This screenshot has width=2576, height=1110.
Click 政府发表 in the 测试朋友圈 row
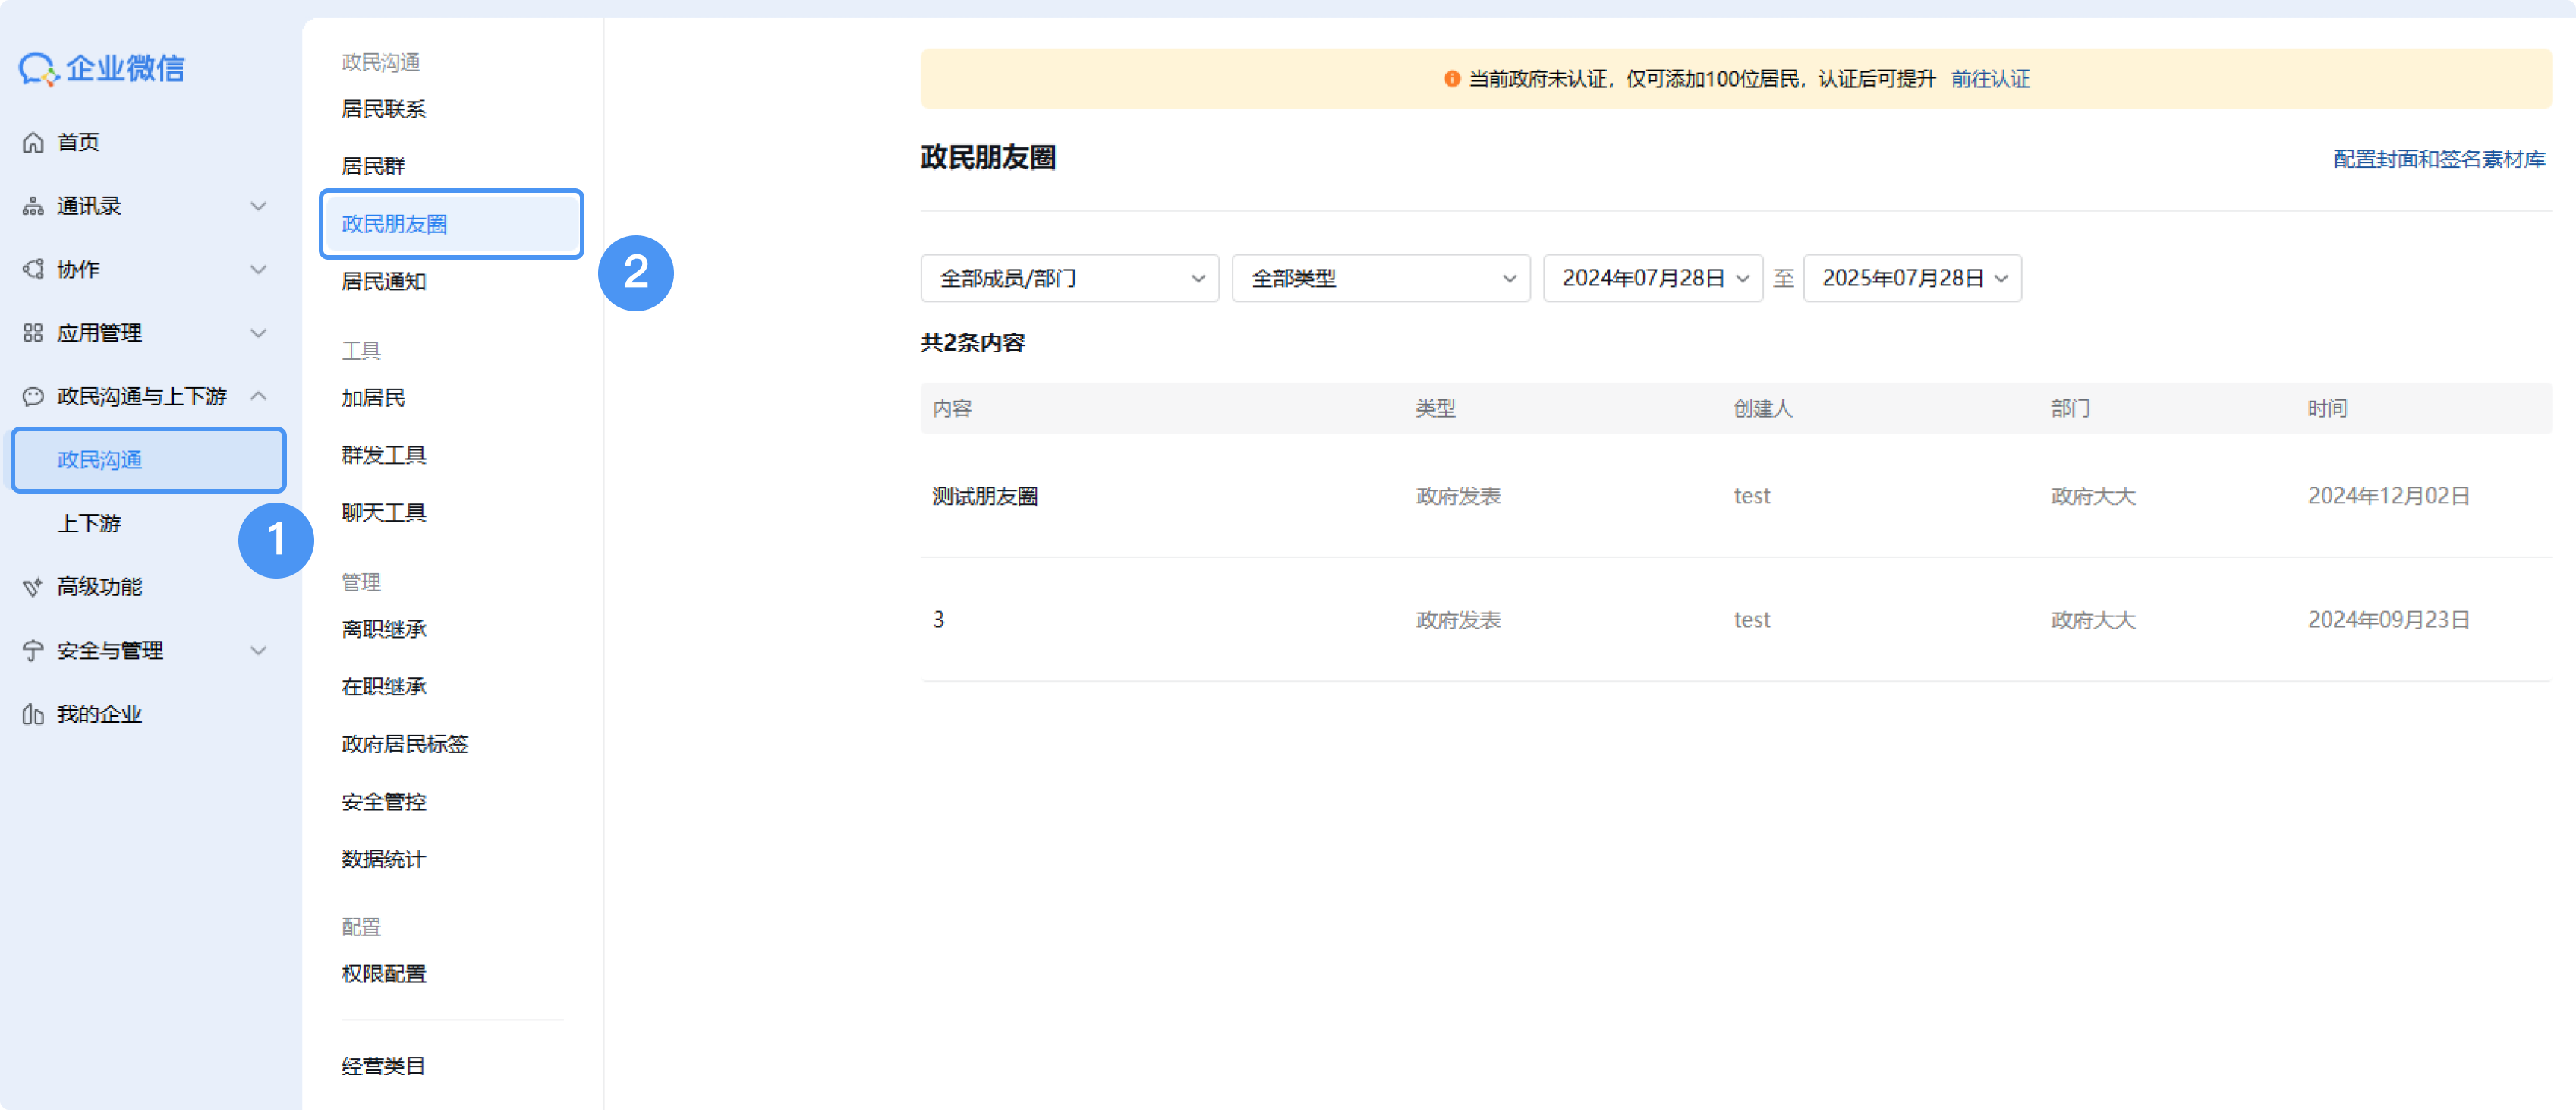tap(1458, 496)
